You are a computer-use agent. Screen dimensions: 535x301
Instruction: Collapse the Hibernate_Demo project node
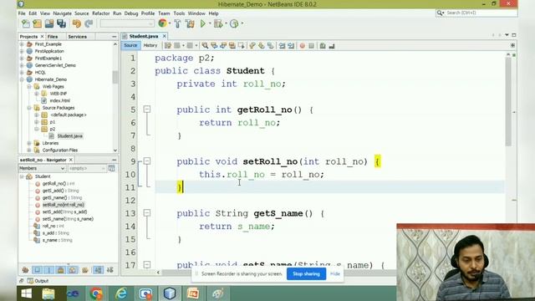tap(22, 79)
